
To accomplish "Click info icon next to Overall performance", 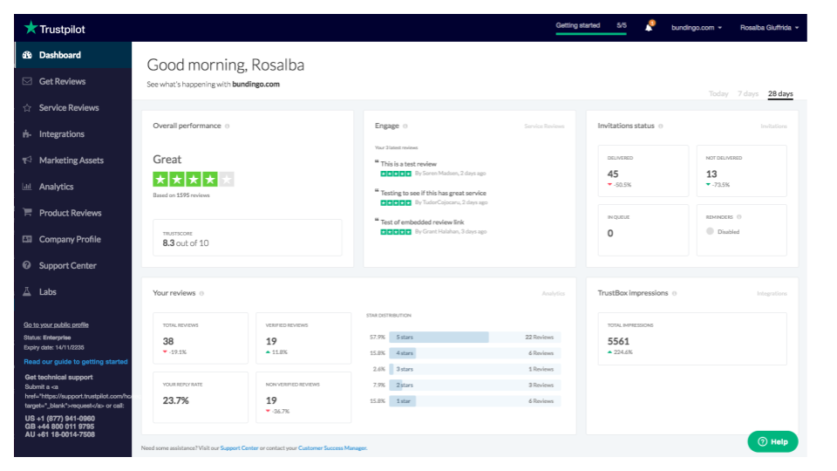I will (x=228, y=126).
